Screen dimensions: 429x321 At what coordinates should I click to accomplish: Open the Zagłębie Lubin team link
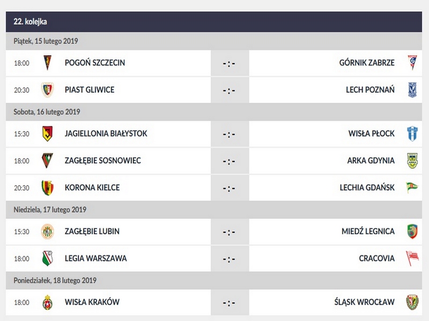tap(92, 231)
